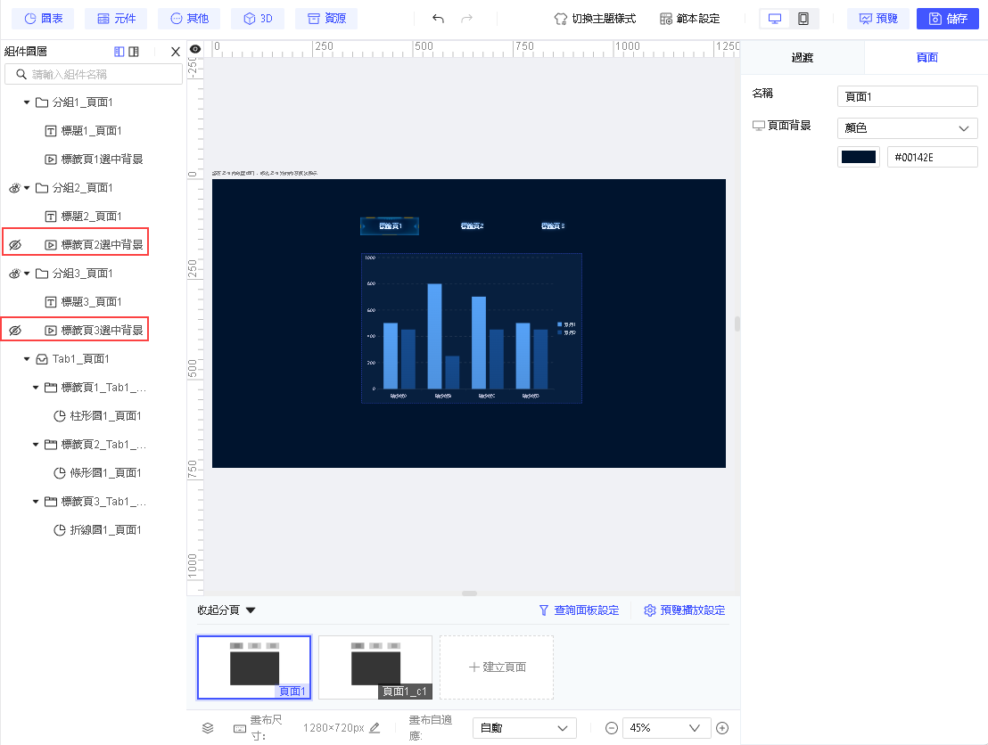
Task: Open 預覽播放設定 link
Action: (x=684, y=610)
